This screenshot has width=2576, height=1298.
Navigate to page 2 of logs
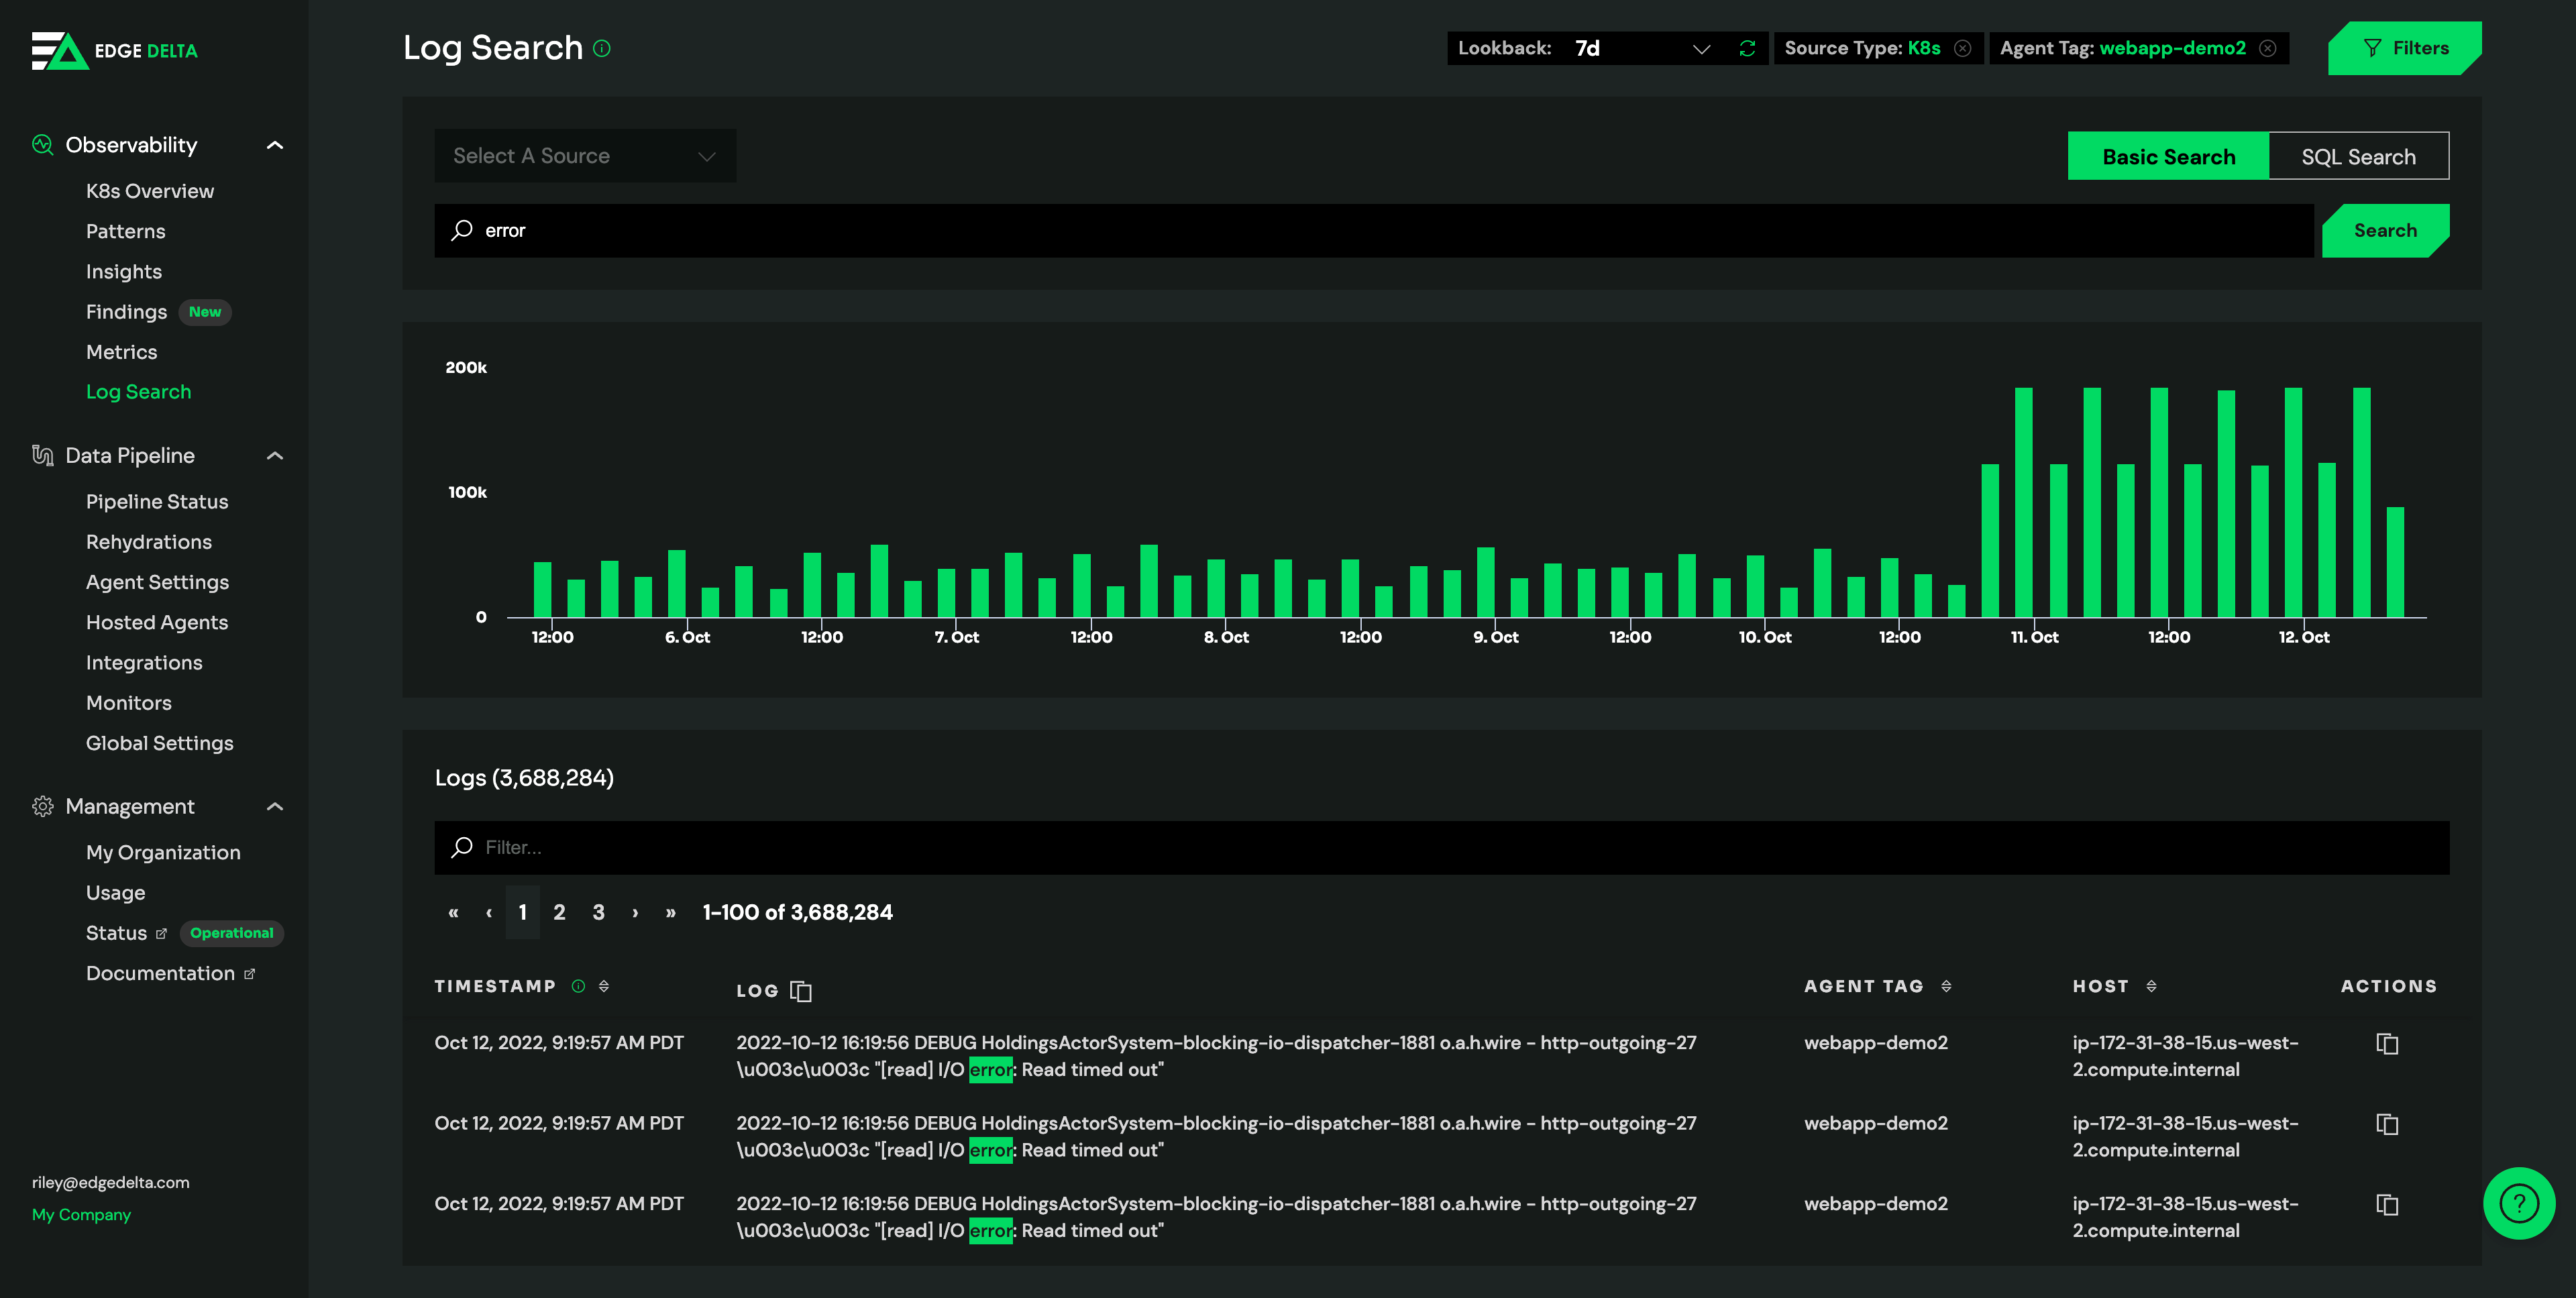pyautogui.click(x=559, y=910)
